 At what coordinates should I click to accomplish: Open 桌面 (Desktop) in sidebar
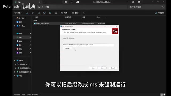19,34
